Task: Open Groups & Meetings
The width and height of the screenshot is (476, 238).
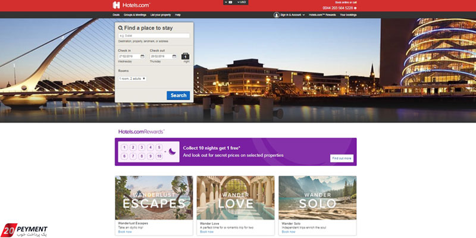Action: click(x=135, y=15)
